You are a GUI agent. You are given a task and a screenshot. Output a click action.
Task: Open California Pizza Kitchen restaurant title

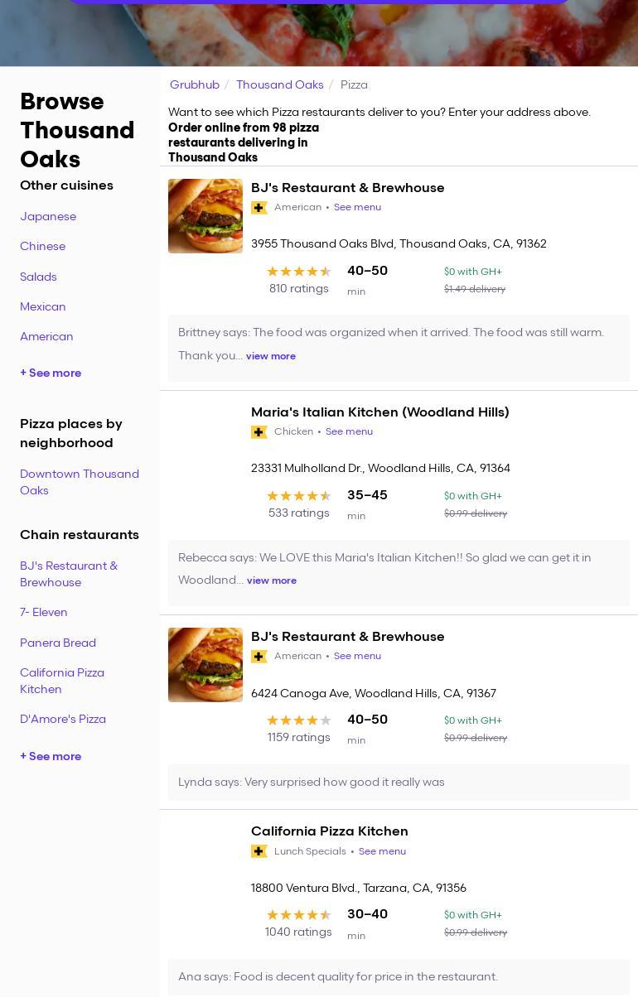click(x=330, y=831)
